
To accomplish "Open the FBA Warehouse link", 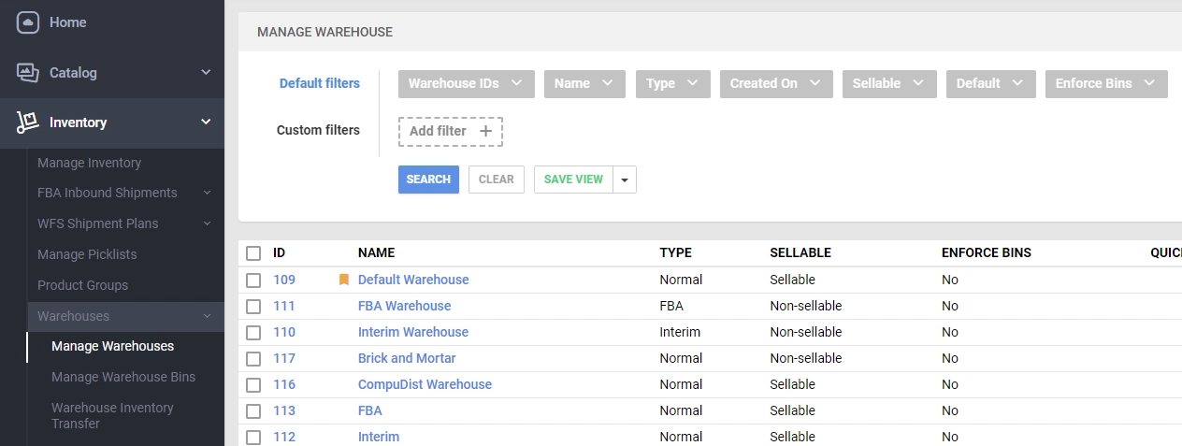I will [404, 306].
